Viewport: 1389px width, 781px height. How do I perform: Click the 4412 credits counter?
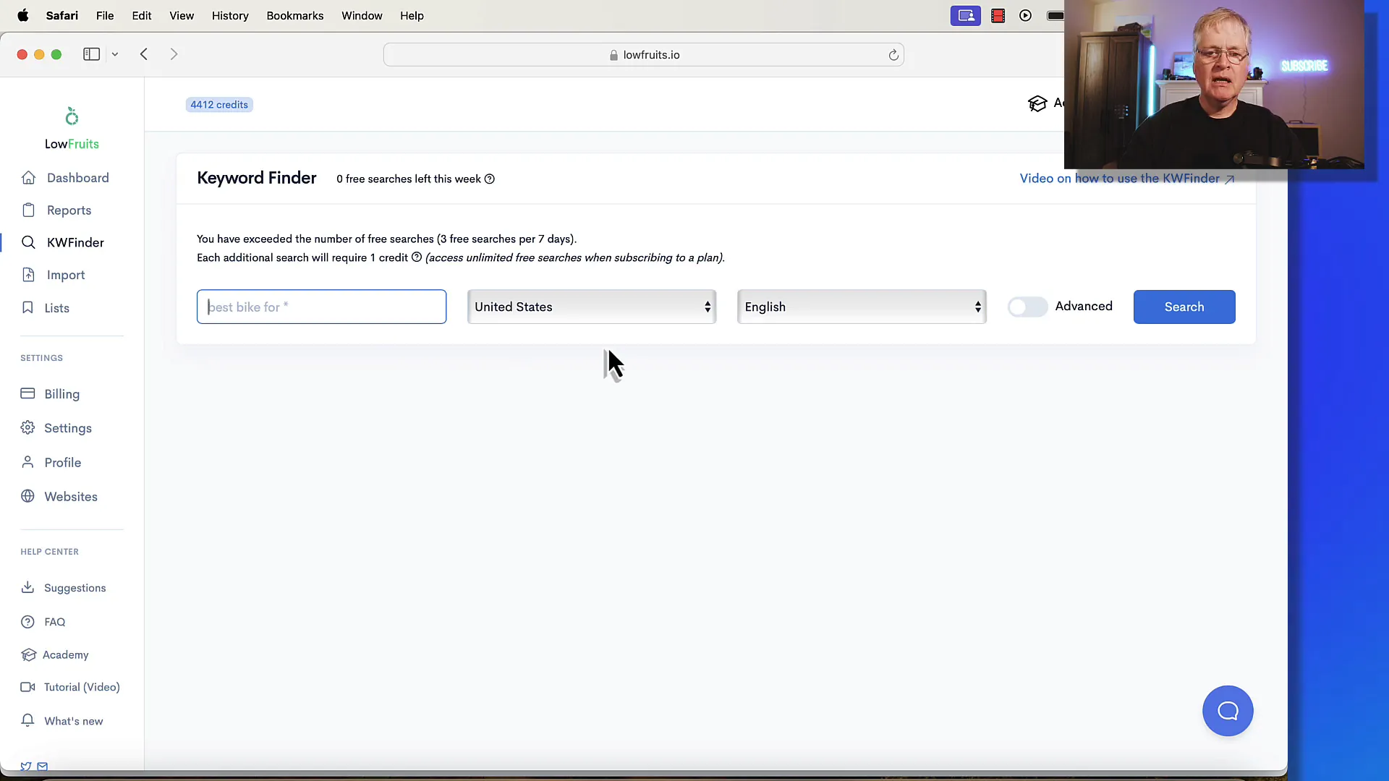coord(218,105)
